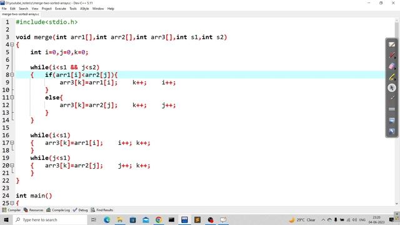Click the bottom icon in annotation toolbar

coord(392,131)
